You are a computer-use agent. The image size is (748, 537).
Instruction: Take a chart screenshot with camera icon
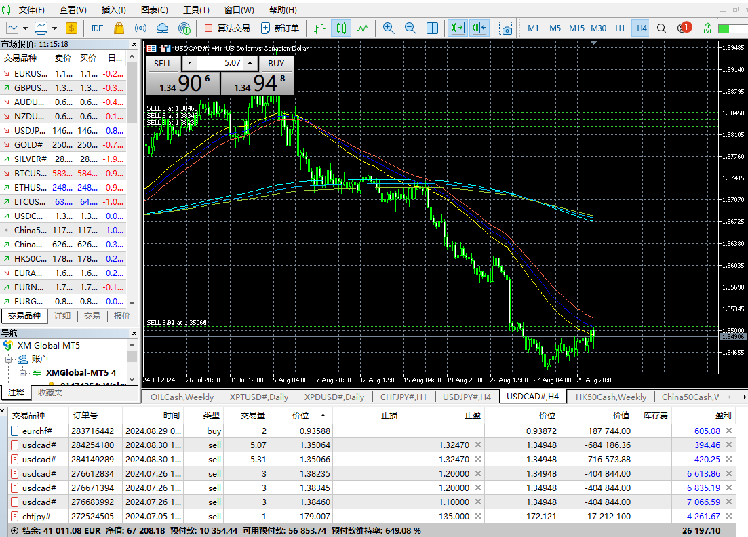point(505,28)
